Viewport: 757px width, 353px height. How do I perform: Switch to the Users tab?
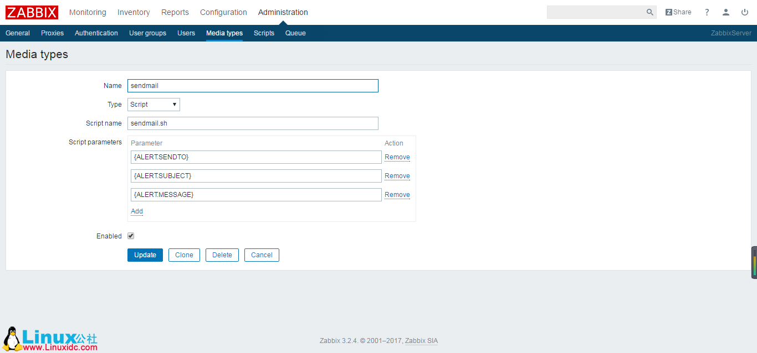click(x=186, y=33)
